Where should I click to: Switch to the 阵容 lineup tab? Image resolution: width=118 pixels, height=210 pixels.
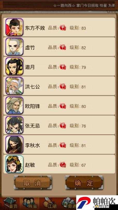point(30,204)
